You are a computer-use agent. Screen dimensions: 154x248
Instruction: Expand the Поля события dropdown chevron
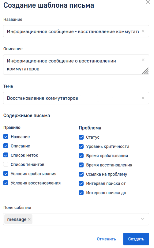(x=143, y=219)
